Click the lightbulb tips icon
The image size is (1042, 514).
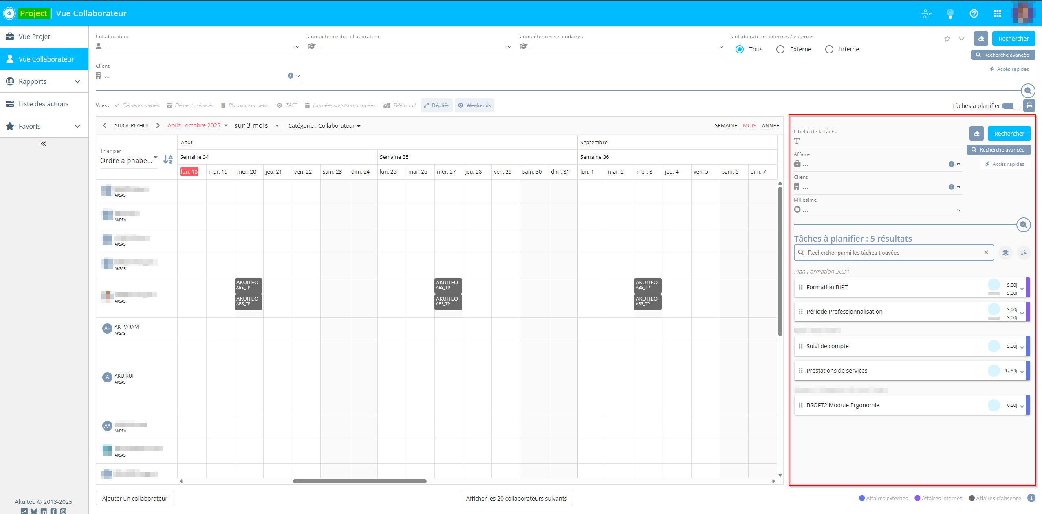point(950,13)
